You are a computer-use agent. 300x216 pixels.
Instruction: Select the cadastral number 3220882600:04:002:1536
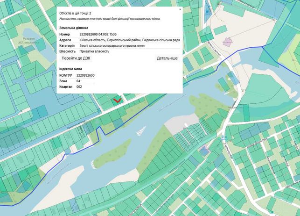point(98,34)
